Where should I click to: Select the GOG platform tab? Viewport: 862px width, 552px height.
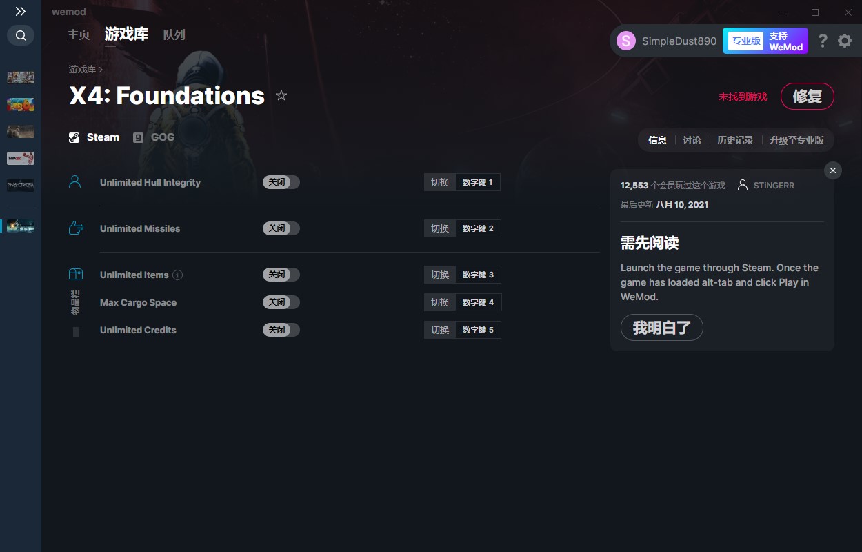(154, 137)
